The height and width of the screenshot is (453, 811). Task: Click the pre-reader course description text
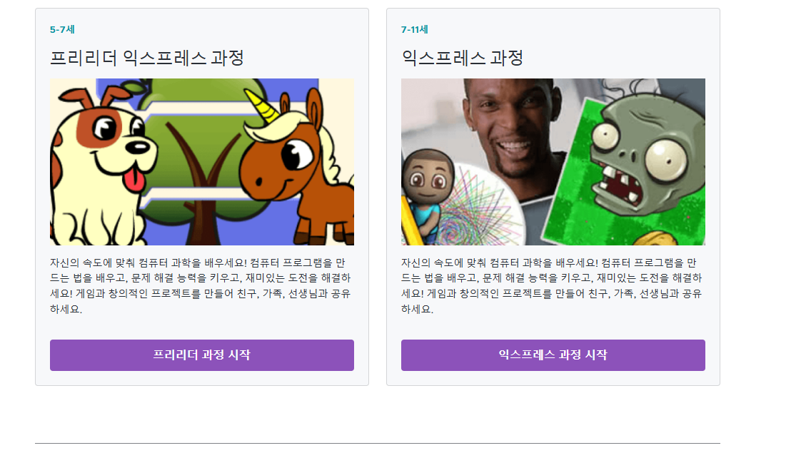[201, 285]
